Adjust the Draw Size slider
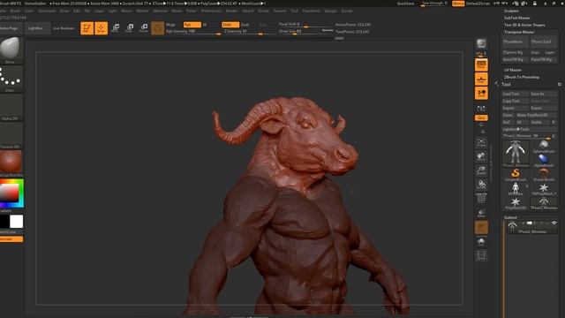The height and width of the screenshot is (318, 565). (305, 32)
